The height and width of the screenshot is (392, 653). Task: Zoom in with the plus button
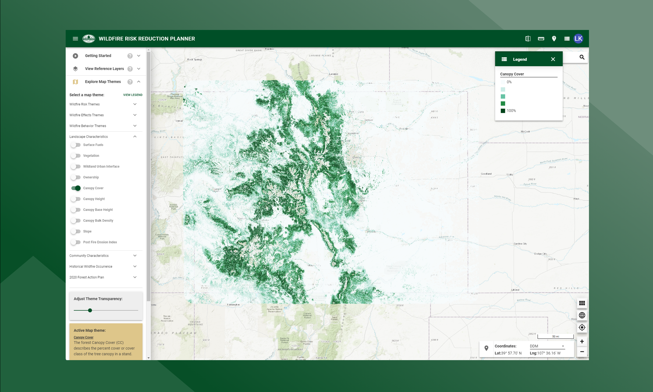pos(582,342)
